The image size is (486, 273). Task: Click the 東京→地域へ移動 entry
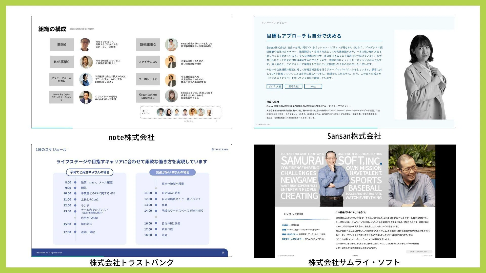click(173, 184)
